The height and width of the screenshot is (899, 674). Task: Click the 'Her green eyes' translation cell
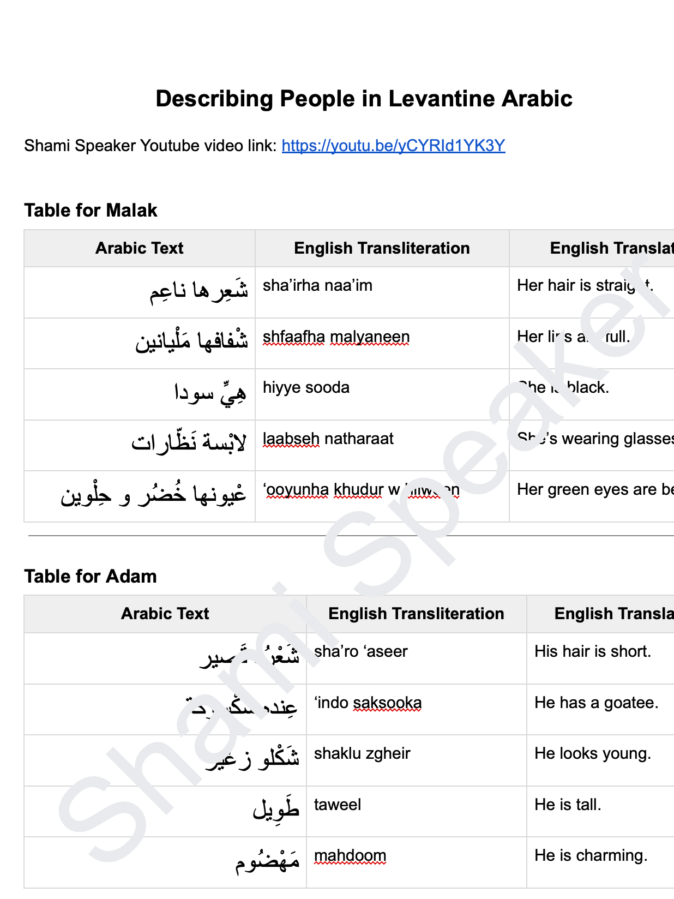[594, 489]
